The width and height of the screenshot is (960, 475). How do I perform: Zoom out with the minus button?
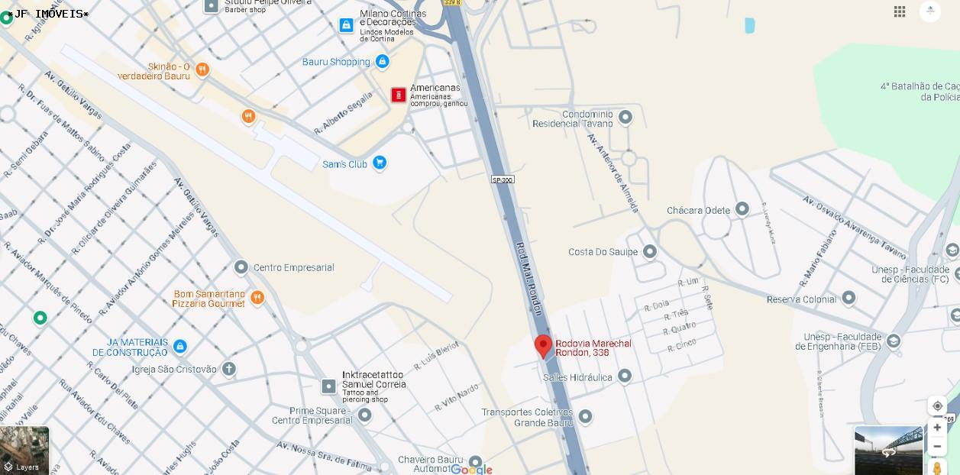937,446
